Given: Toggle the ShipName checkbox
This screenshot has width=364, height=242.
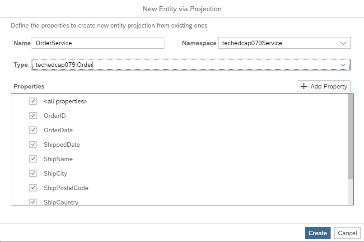Looking at the screenshot, I should point(33,159).
